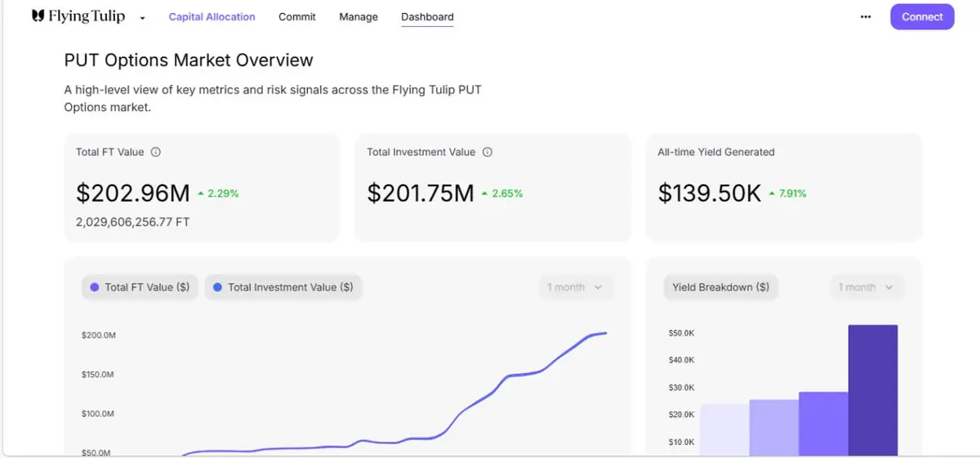Image resolution: width=980 pixels, height=458 pixels.
Task: Click the blue dot of Total Investment Value legend
Action: pyautogui.click(x=217, y=287)
